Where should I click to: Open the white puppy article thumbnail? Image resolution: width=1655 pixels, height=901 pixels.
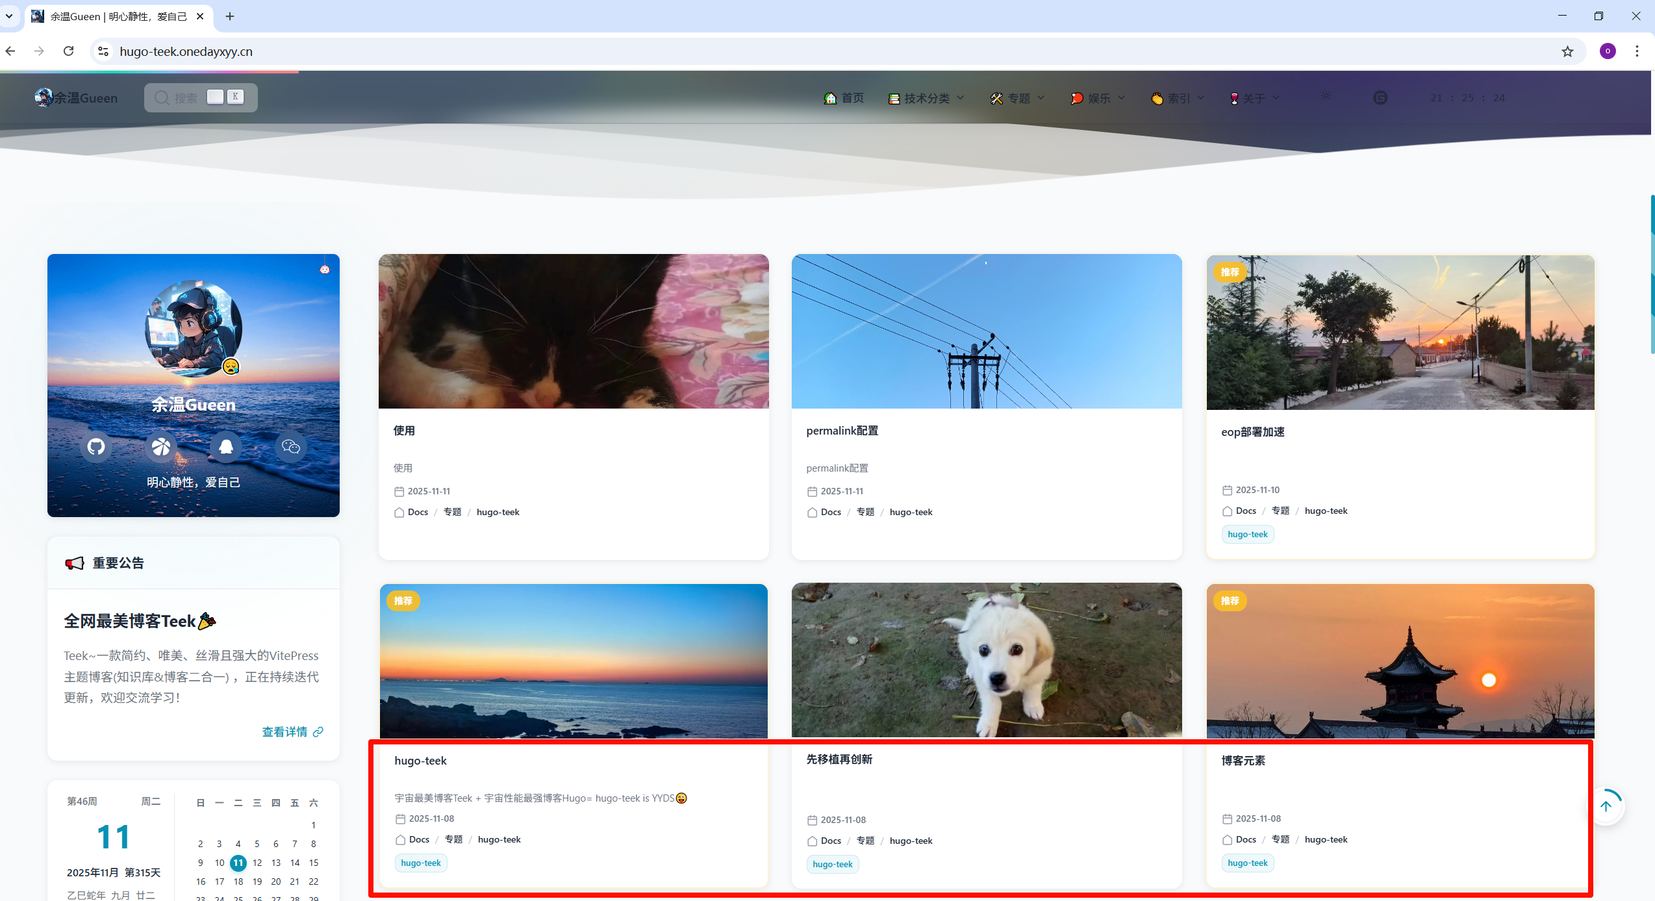(x=986, y=660)
